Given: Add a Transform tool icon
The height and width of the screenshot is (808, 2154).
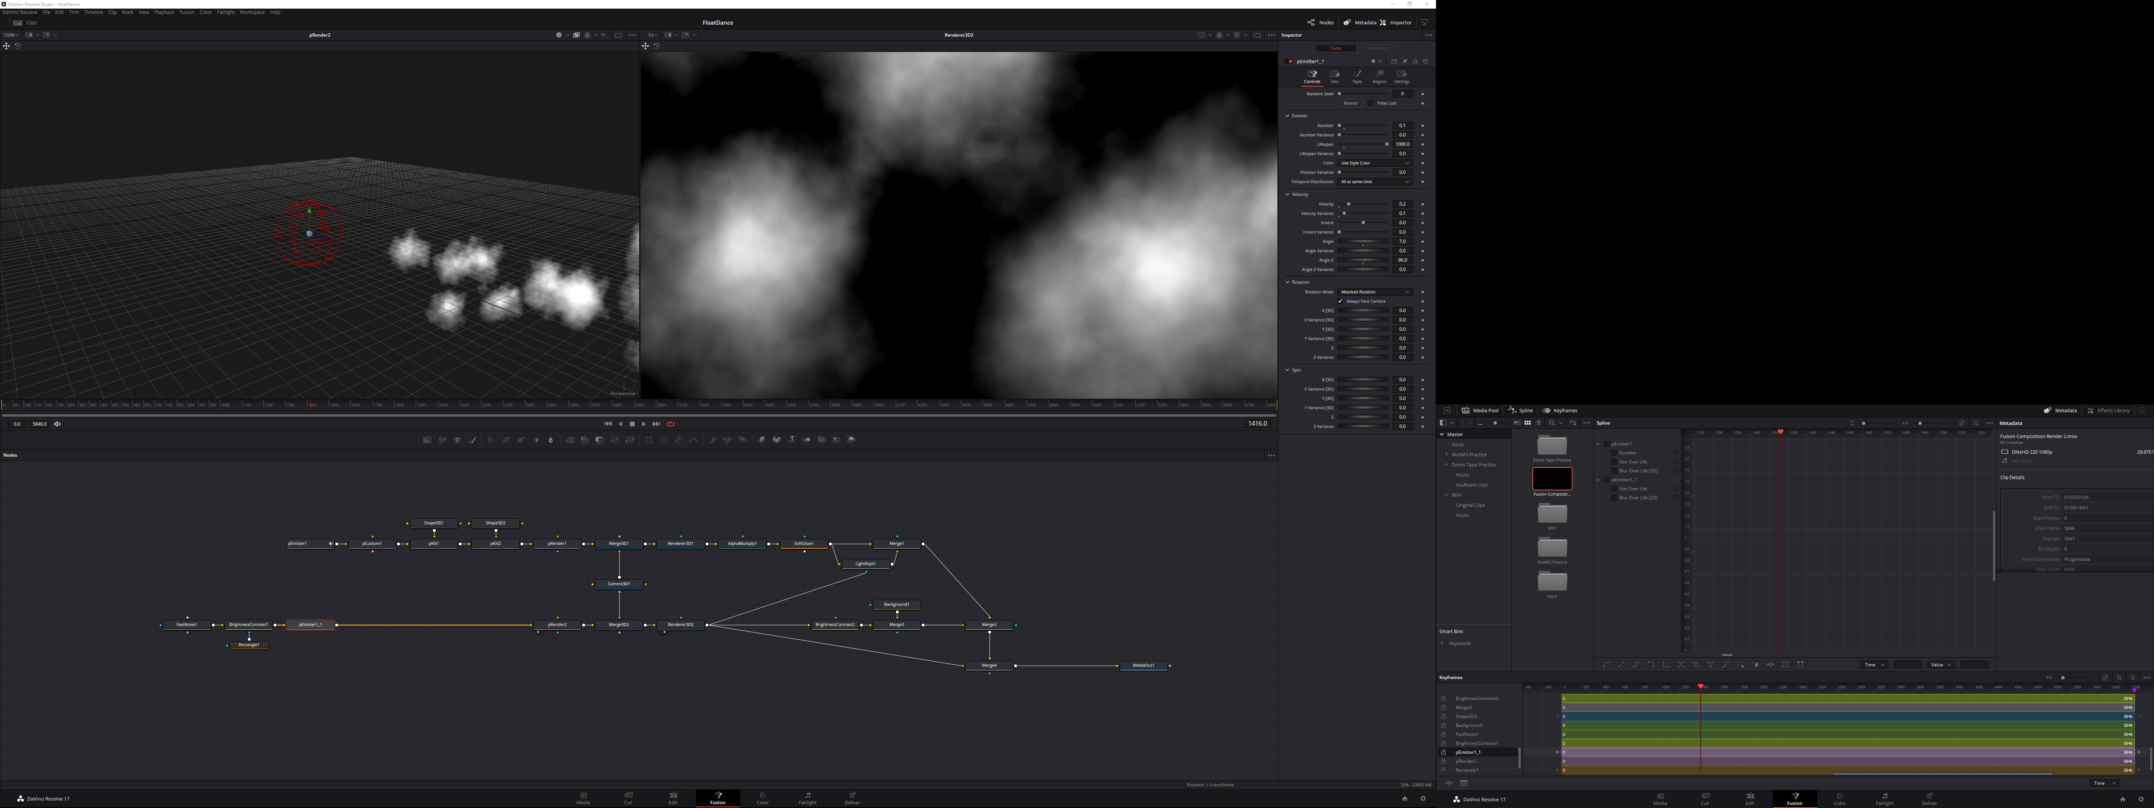Looking at the screenshot, I should (x=630, y=440).
